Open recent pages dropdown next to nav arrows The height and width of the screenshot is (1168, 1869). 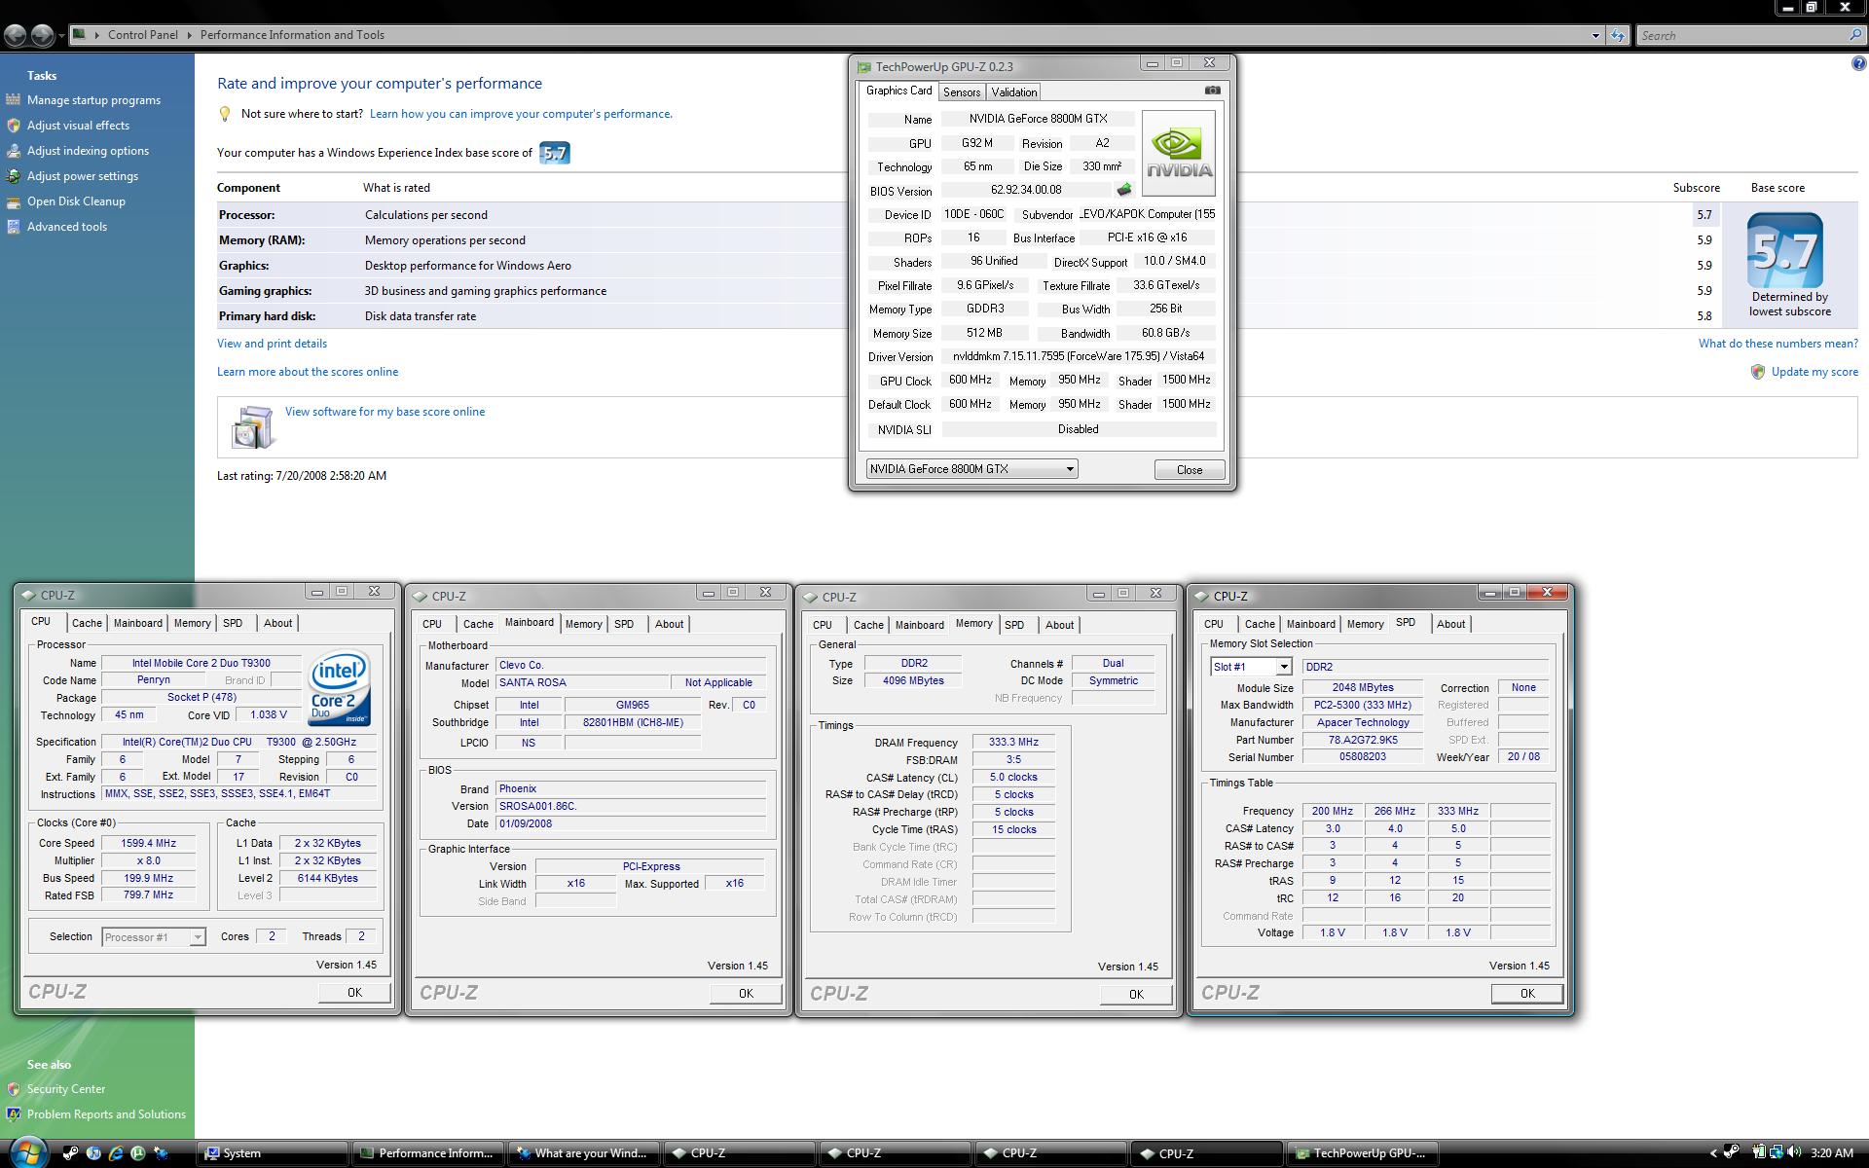(x=61, y=36)
